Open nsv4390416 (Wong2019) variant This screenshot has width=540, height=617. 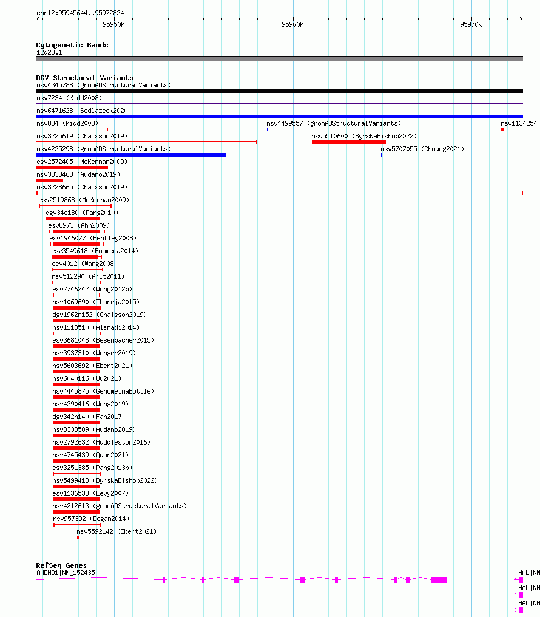(90, 404)
